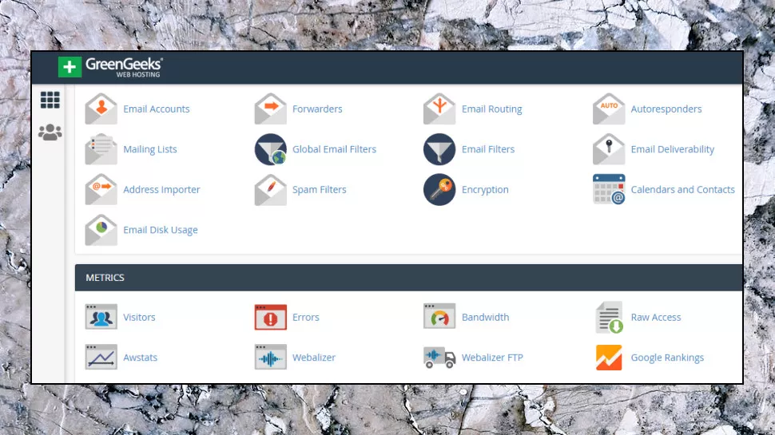Open the Global Email Filters funnel icon
Viewport: 775px width, 435px height.
coord(270,149)
